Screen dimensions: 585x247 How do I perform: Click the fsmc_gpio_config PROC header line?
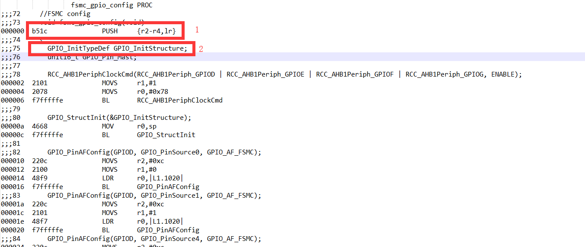click(112, 5)
